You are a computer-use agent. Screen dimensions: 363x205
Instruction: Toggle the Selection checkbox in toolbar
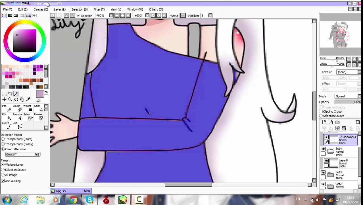pyautogui.click(x=78, y=16)
